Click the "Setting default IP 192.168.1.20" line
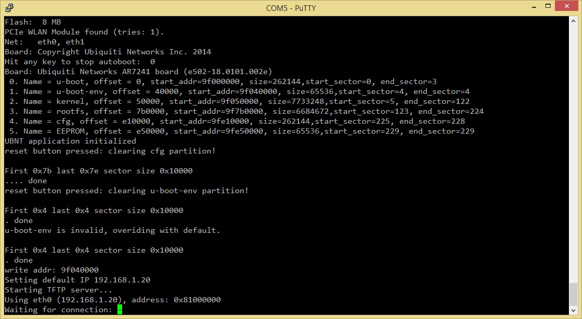The width and height of the screenshot is (582, 319). point(77,280)
